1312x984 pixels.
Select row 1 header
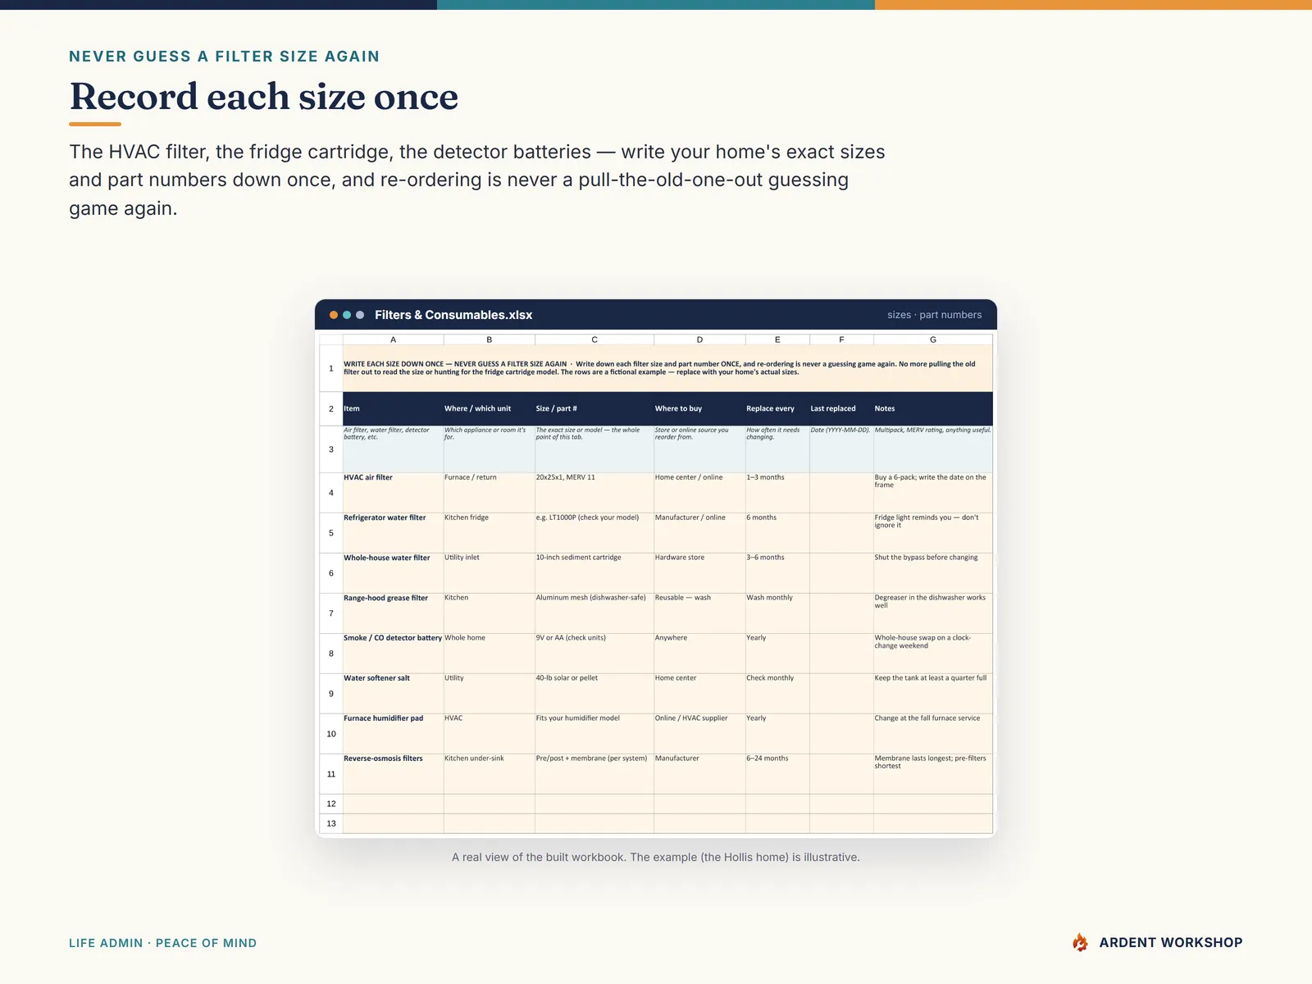pos(331,368)
